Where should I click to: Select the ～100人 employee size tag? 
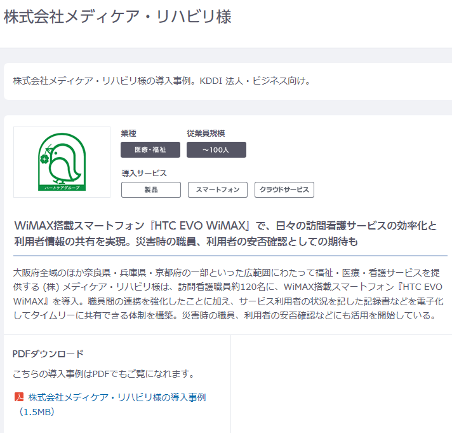tap(216, 149)
